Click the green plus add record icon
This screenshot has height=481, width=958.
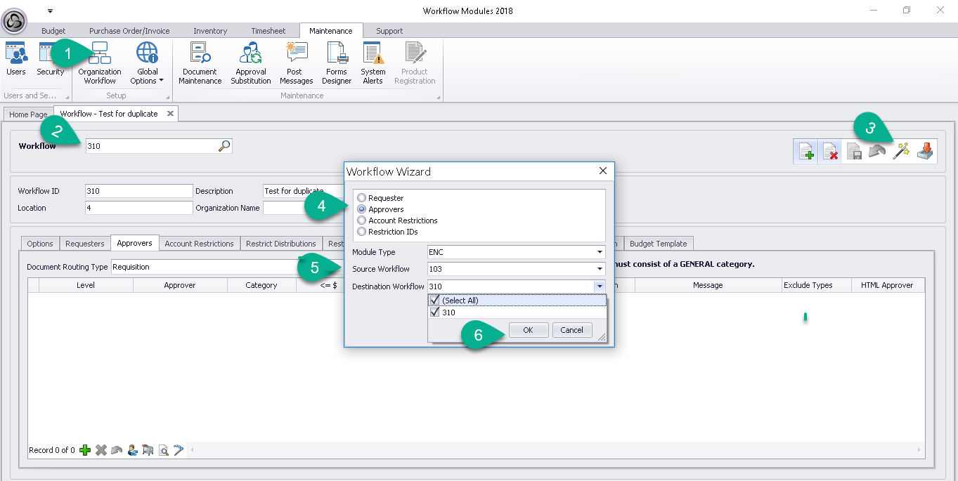(x=85, y=450)
